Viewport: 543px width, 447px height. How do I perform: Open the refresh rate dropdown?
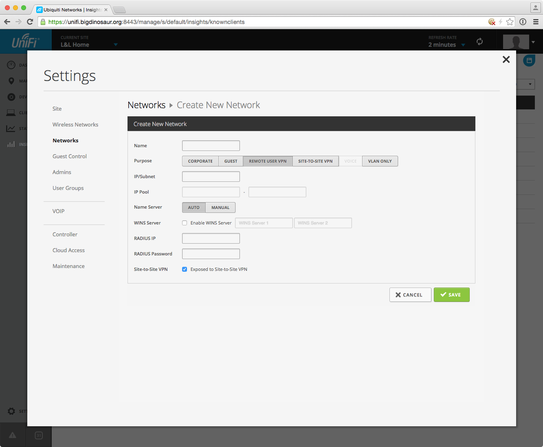(x=463, y=45)
